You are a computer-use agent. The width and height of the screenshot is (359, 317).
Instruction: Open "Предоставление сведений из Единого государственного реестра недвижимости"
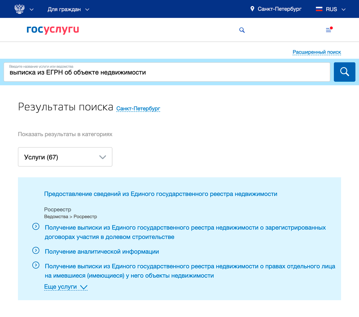tap(161, 194)
